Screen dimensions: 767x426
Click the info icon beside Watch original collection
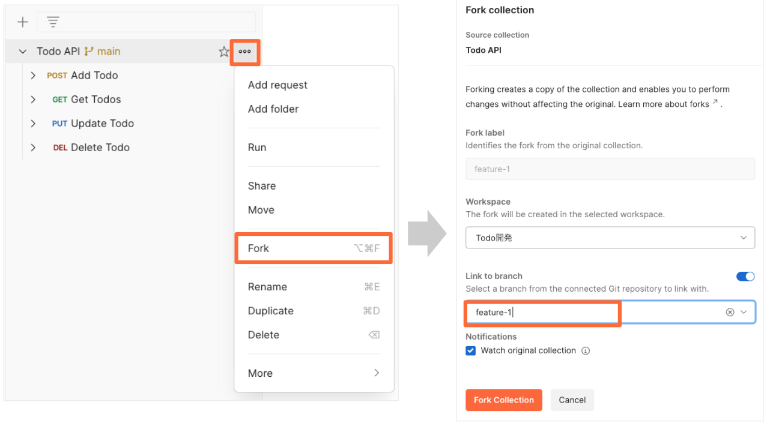coord(586,351)
